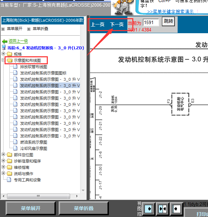The image size is (208, 217).
Task: Select the 专用工具和设备 tree item
Action: coord(27,180)
